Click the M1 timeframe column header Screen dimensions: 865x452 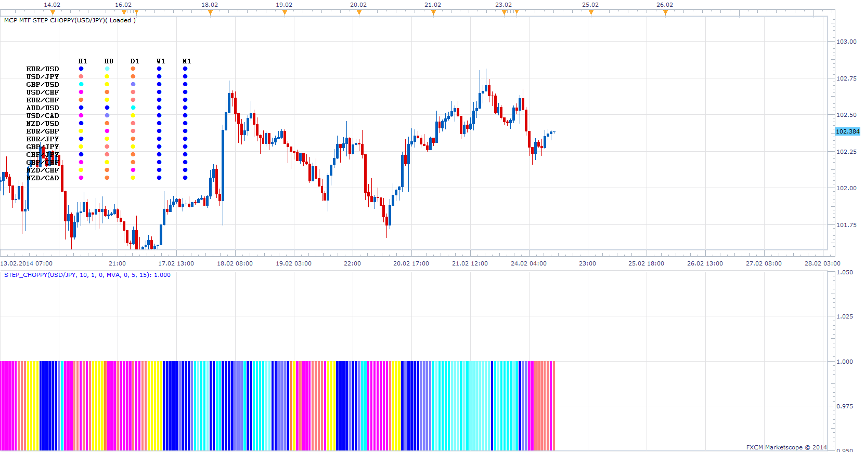point(187,61)
